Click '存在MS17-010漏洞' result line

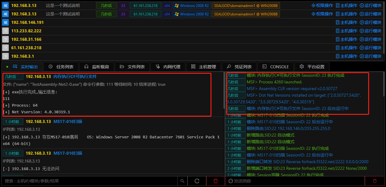coord(111,140)
